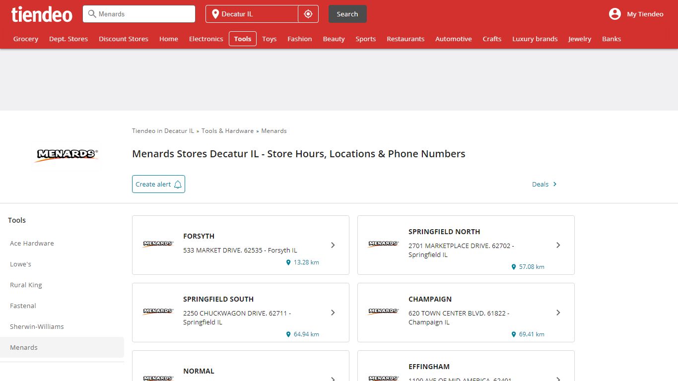Click distance pin icon for 69.41 km
Image resolution: width=678 pixels, height=381 pixels.
tap(514, 334)
